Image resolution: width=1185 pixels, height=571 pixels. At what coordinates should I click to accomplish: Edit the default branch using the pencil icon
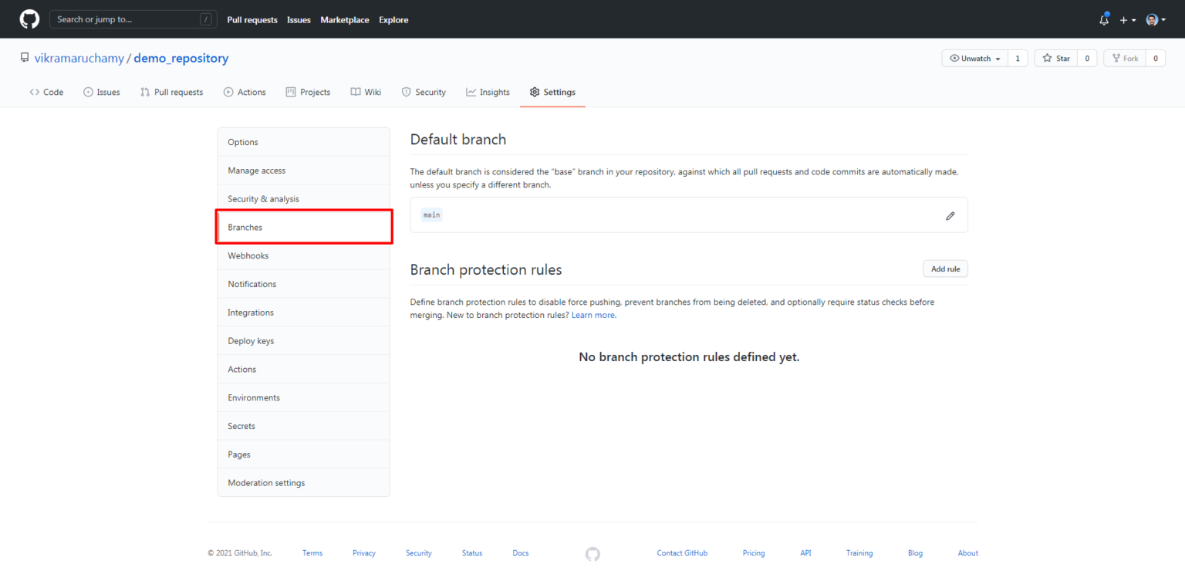tap(950, 215)
